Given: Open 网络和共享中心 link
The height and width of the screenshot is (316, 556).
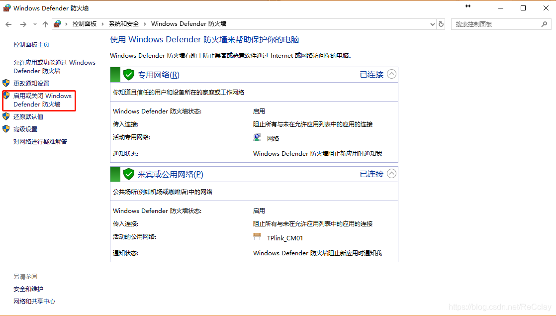Looking at the screenshot, I should pyautogui.click(x=34, y=302).
